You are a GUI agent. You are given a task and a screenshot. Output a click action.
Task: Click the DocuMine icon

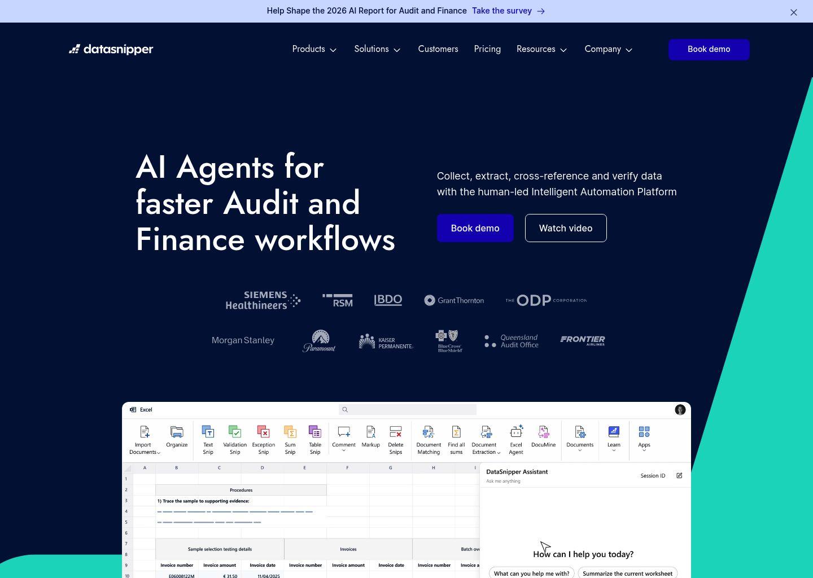[x=543, y=432]
